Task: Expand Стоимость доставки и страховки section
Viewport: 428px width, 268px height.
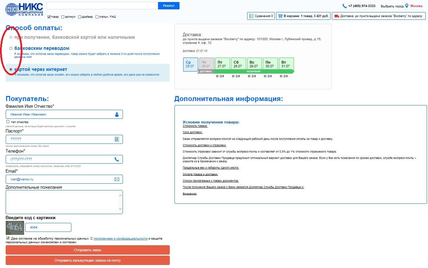Action: click(205, 145)
